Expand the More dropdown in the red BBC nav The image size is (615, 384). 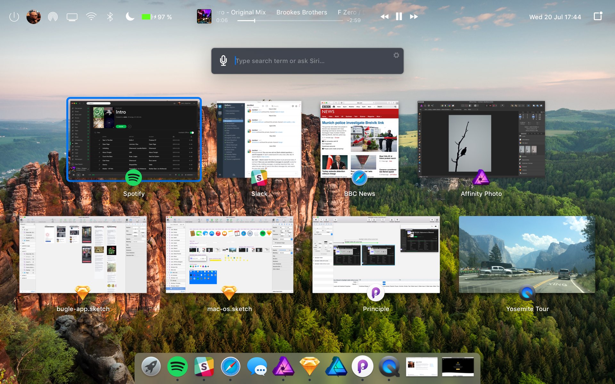click(x=379, y=116)
